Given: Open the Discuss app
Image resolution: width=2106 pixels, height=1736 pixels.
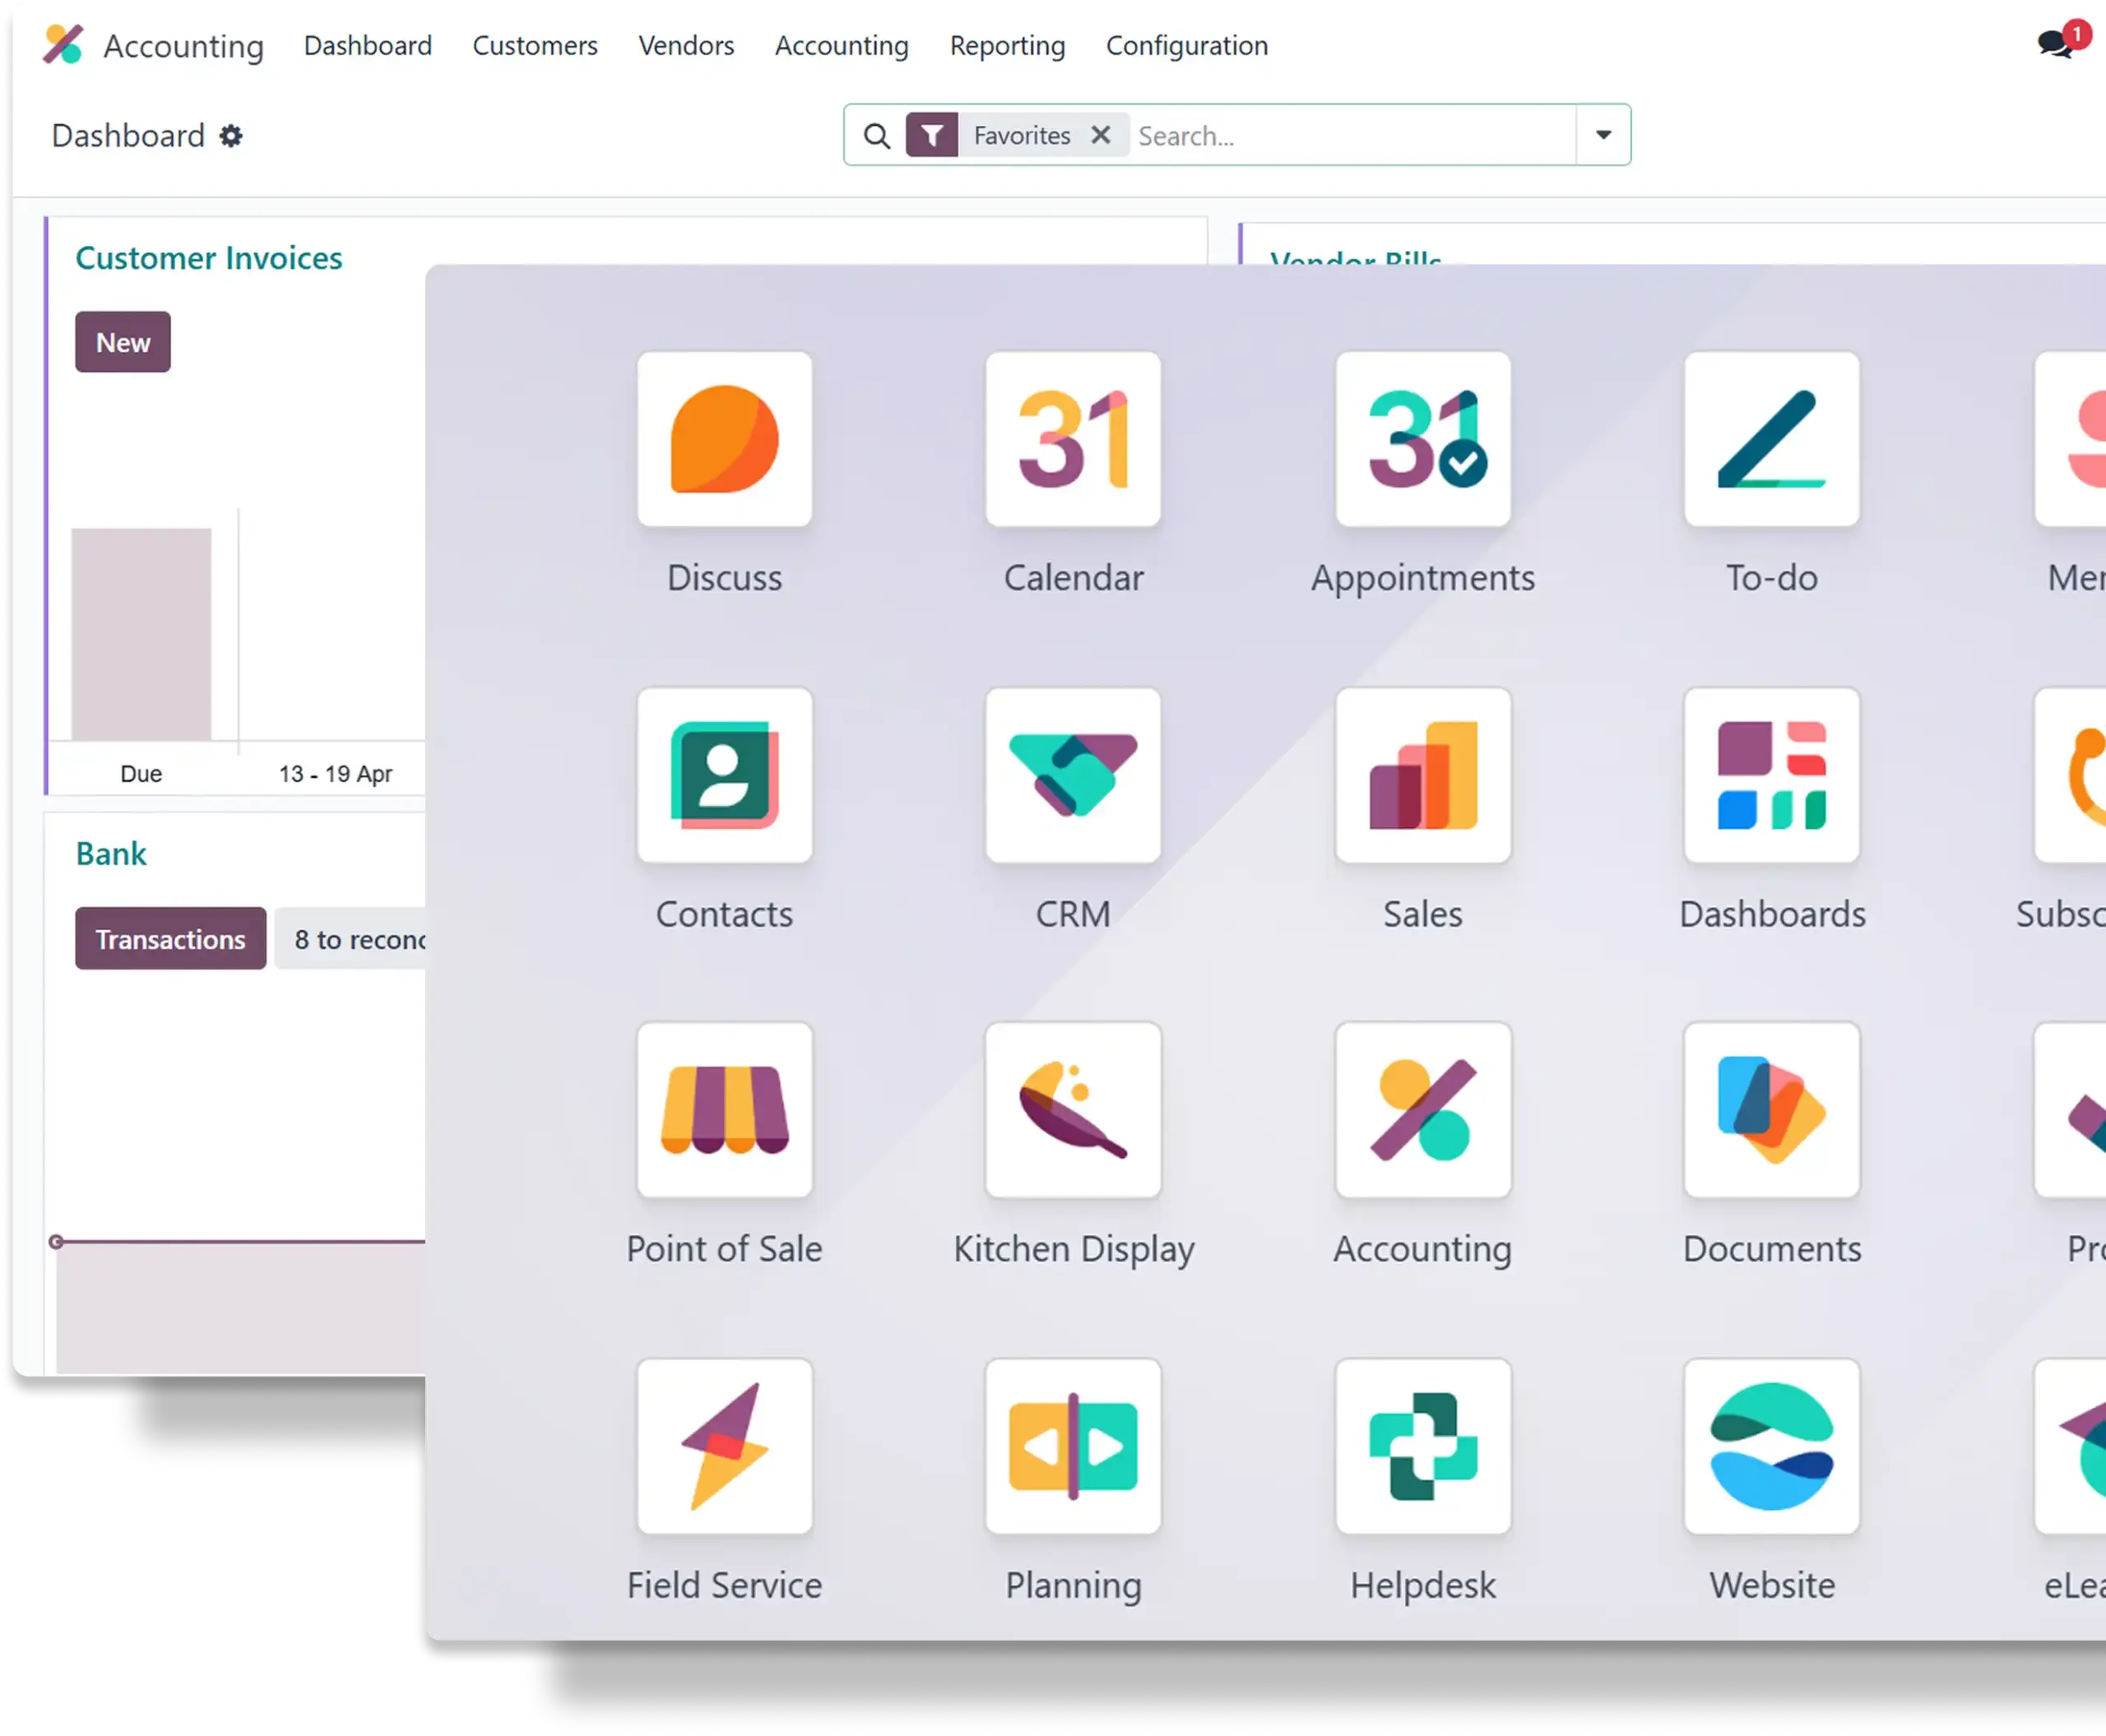Looking at the screenshot, I should click(724, 439).
